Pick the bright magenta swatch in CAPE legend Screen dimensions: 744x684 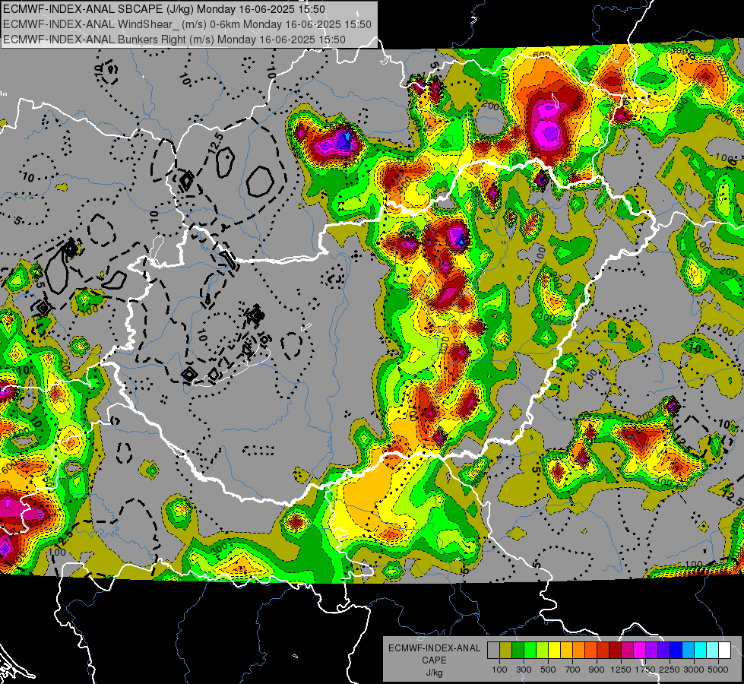pos(640,651)
